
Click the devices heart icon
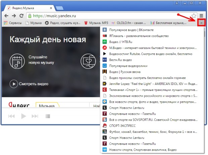(88, 61)
